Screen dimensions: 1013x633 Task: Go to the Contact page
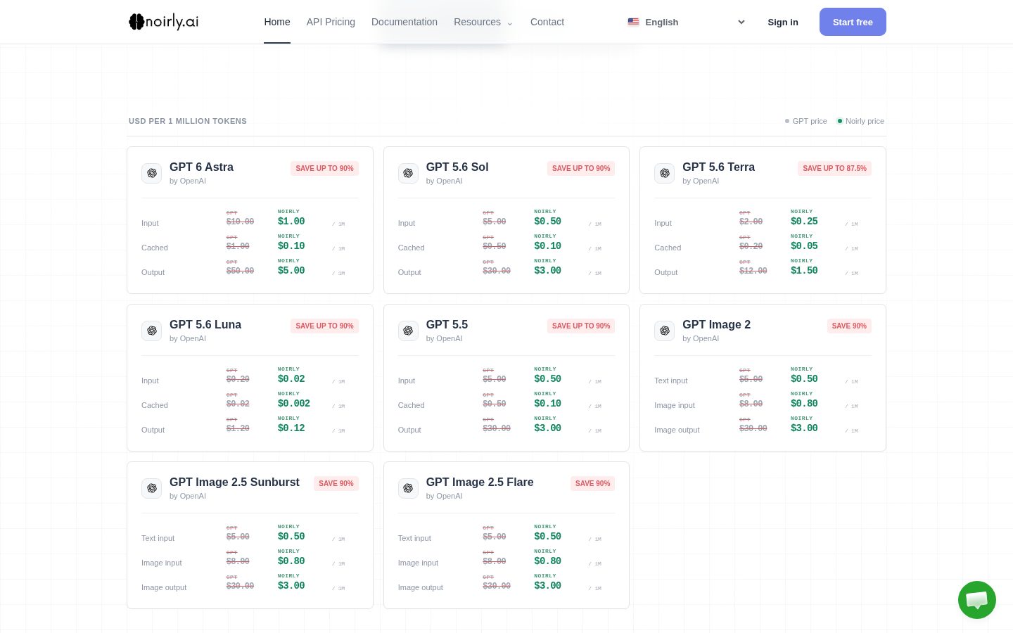(547, 22)
